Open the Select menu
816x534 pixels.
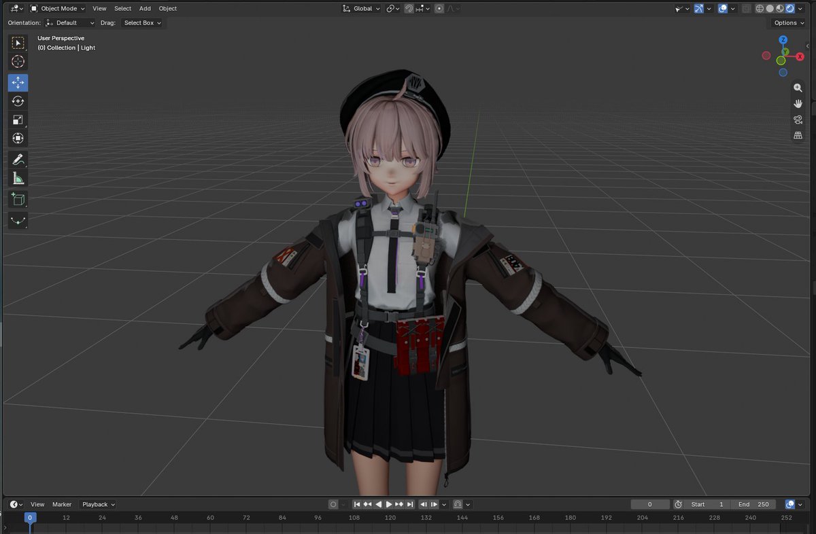[122, 8]
